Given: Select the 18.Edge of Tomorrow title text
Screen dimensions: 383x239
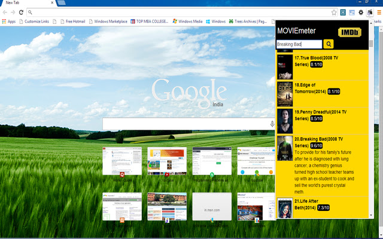Looking at the screenshot, I should (310, 88).
